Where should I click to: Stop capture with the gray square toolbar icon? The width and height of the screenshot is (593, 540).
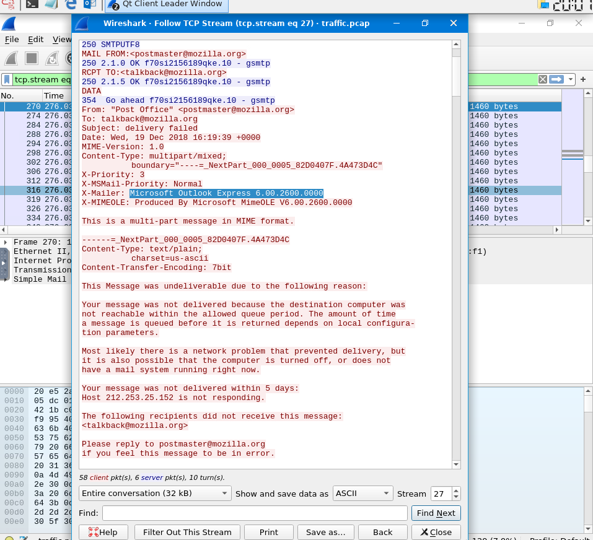(x=32, y=58)
